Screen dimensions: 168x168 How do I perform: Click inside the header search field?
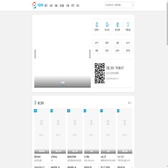pos(118,5)
